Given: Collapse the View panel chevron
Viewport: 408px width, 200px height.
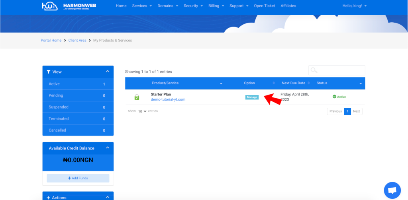Looking at the screenshot, I should click(x=107, y=72).
